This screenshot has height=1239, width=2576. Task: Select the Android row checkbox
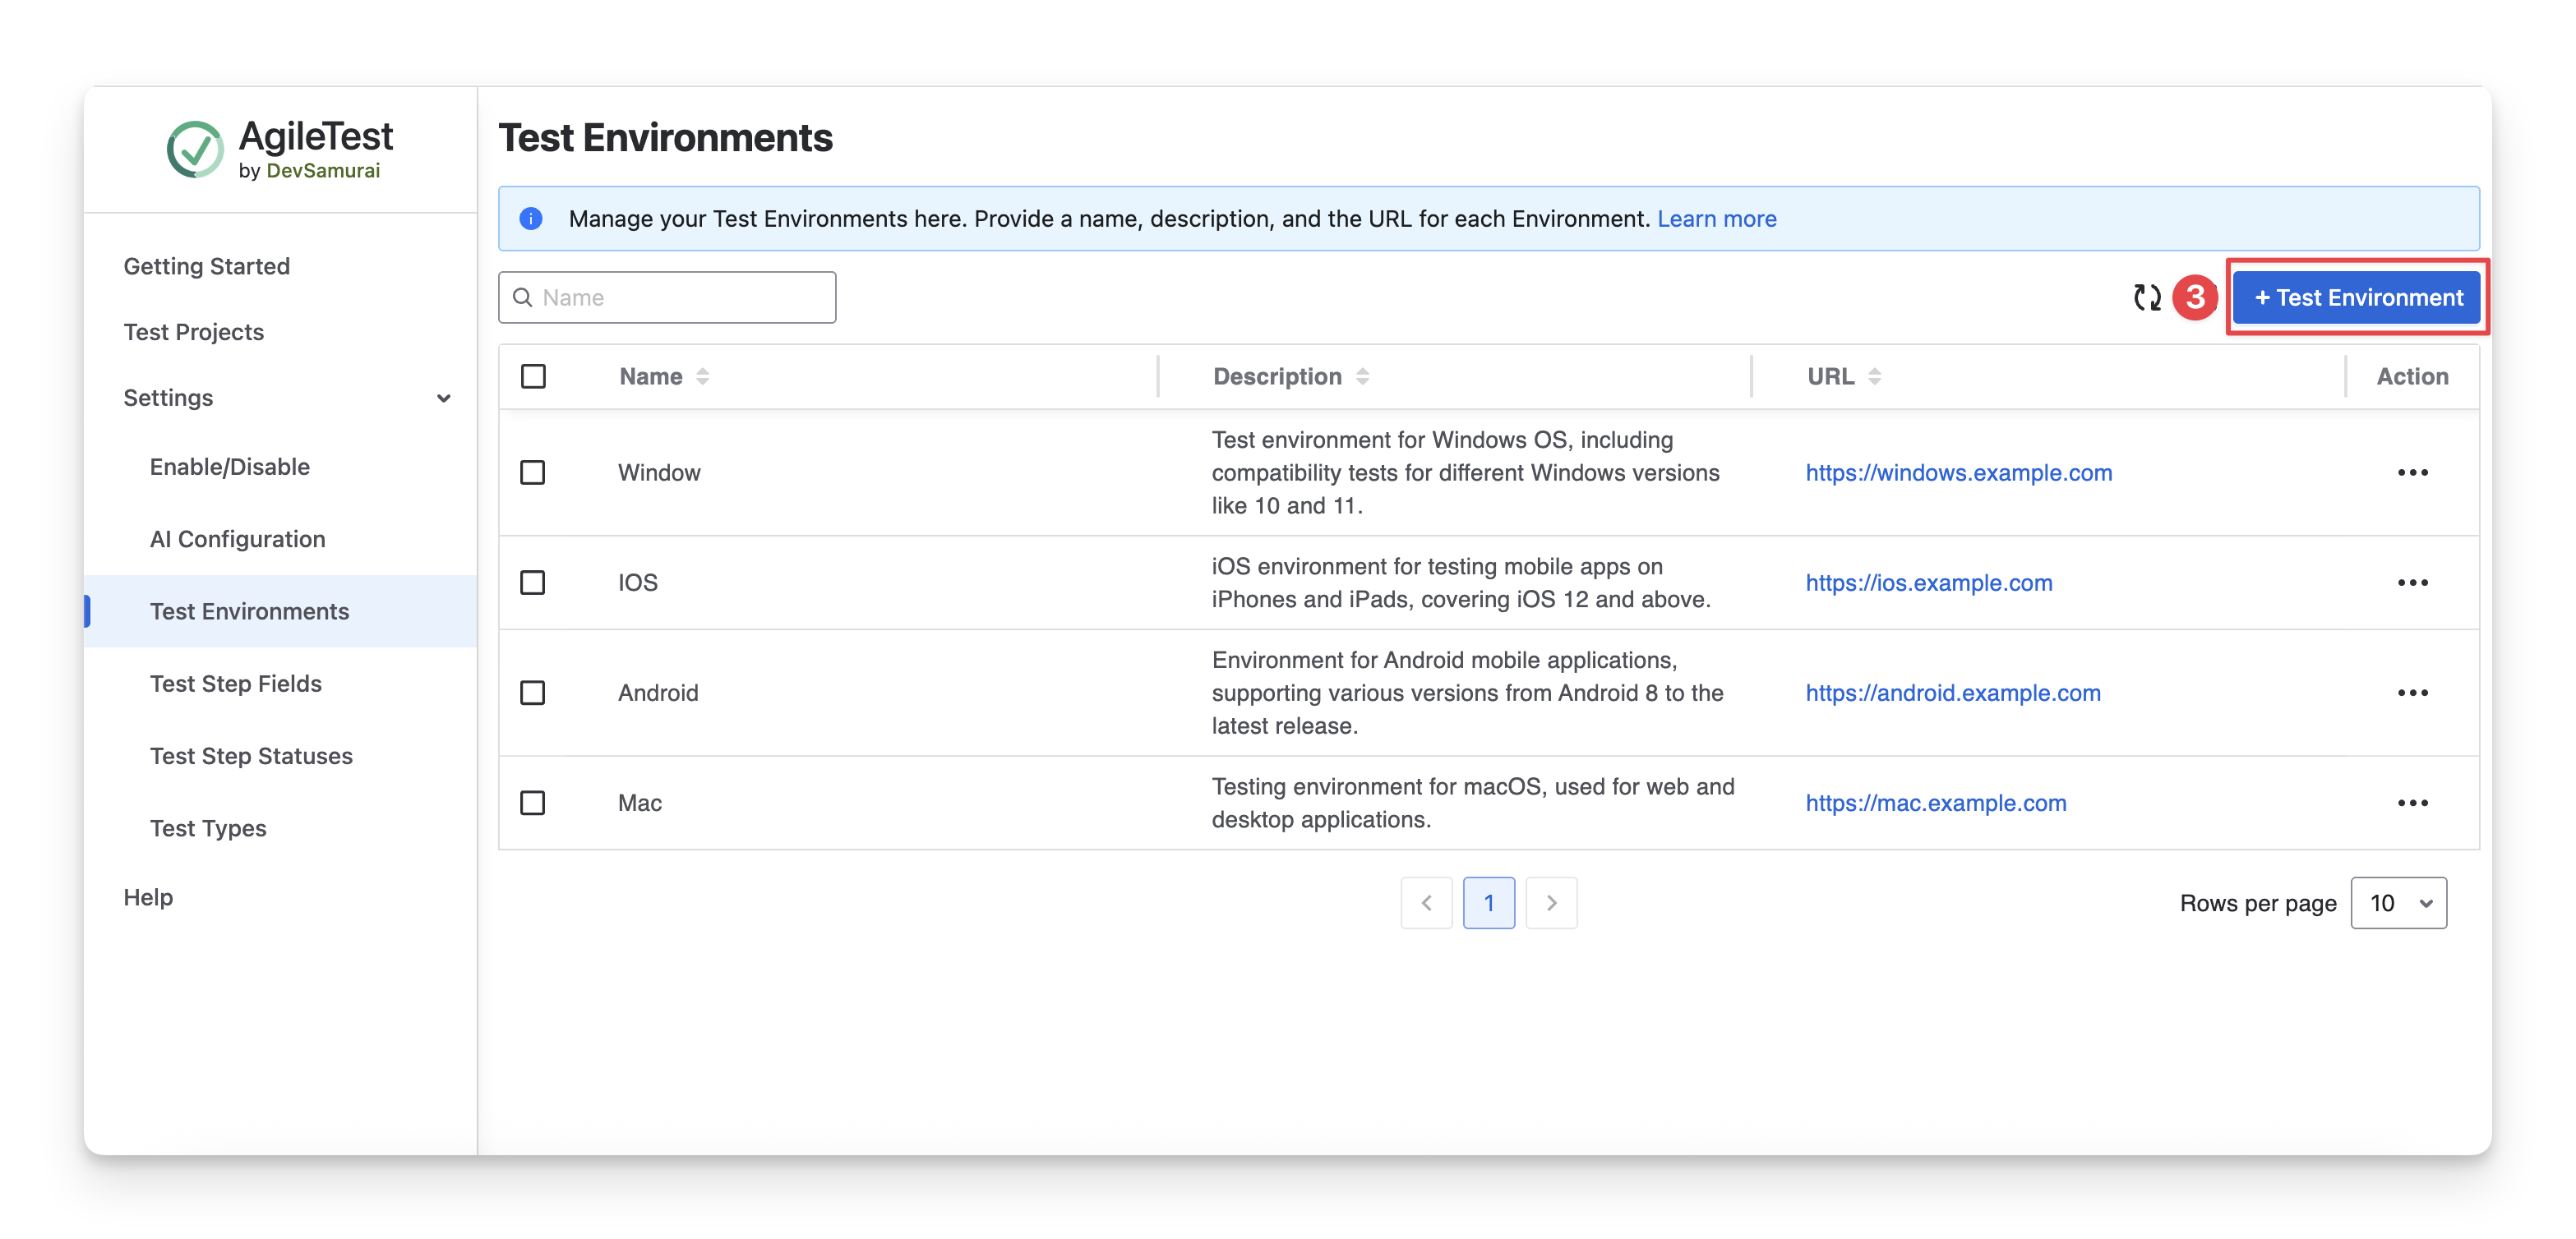coord(533,693)
